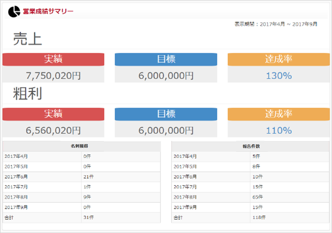This screenshot has width=332, height=233.
Task: Select the red 実績 header under 粗利
Action: [53, 114]
